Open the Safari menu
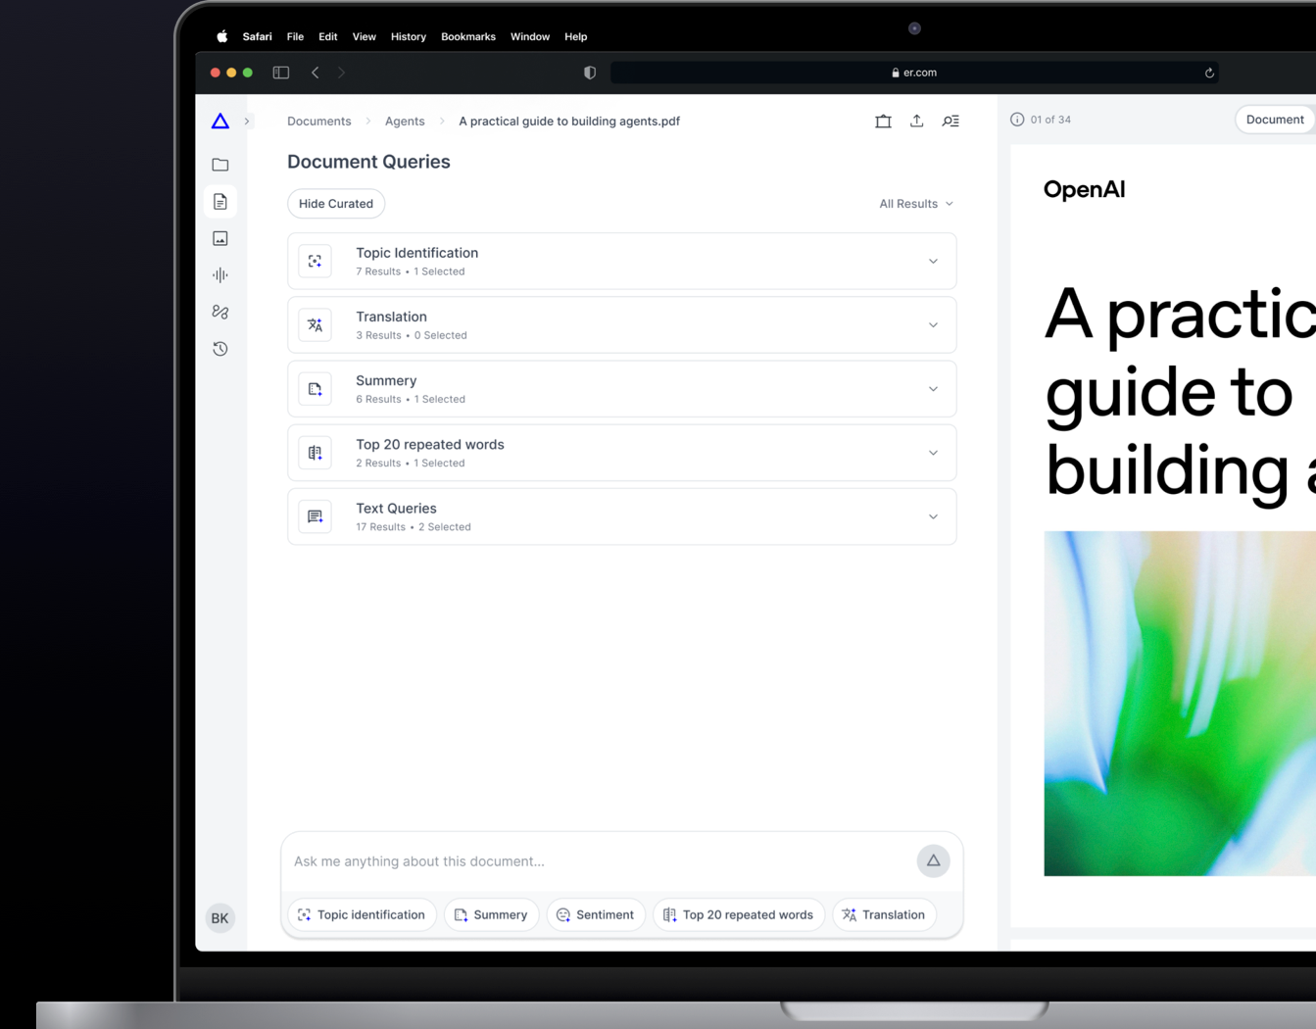The height and width of the screenshot is (1029, 1316). (x=258, y=36)
